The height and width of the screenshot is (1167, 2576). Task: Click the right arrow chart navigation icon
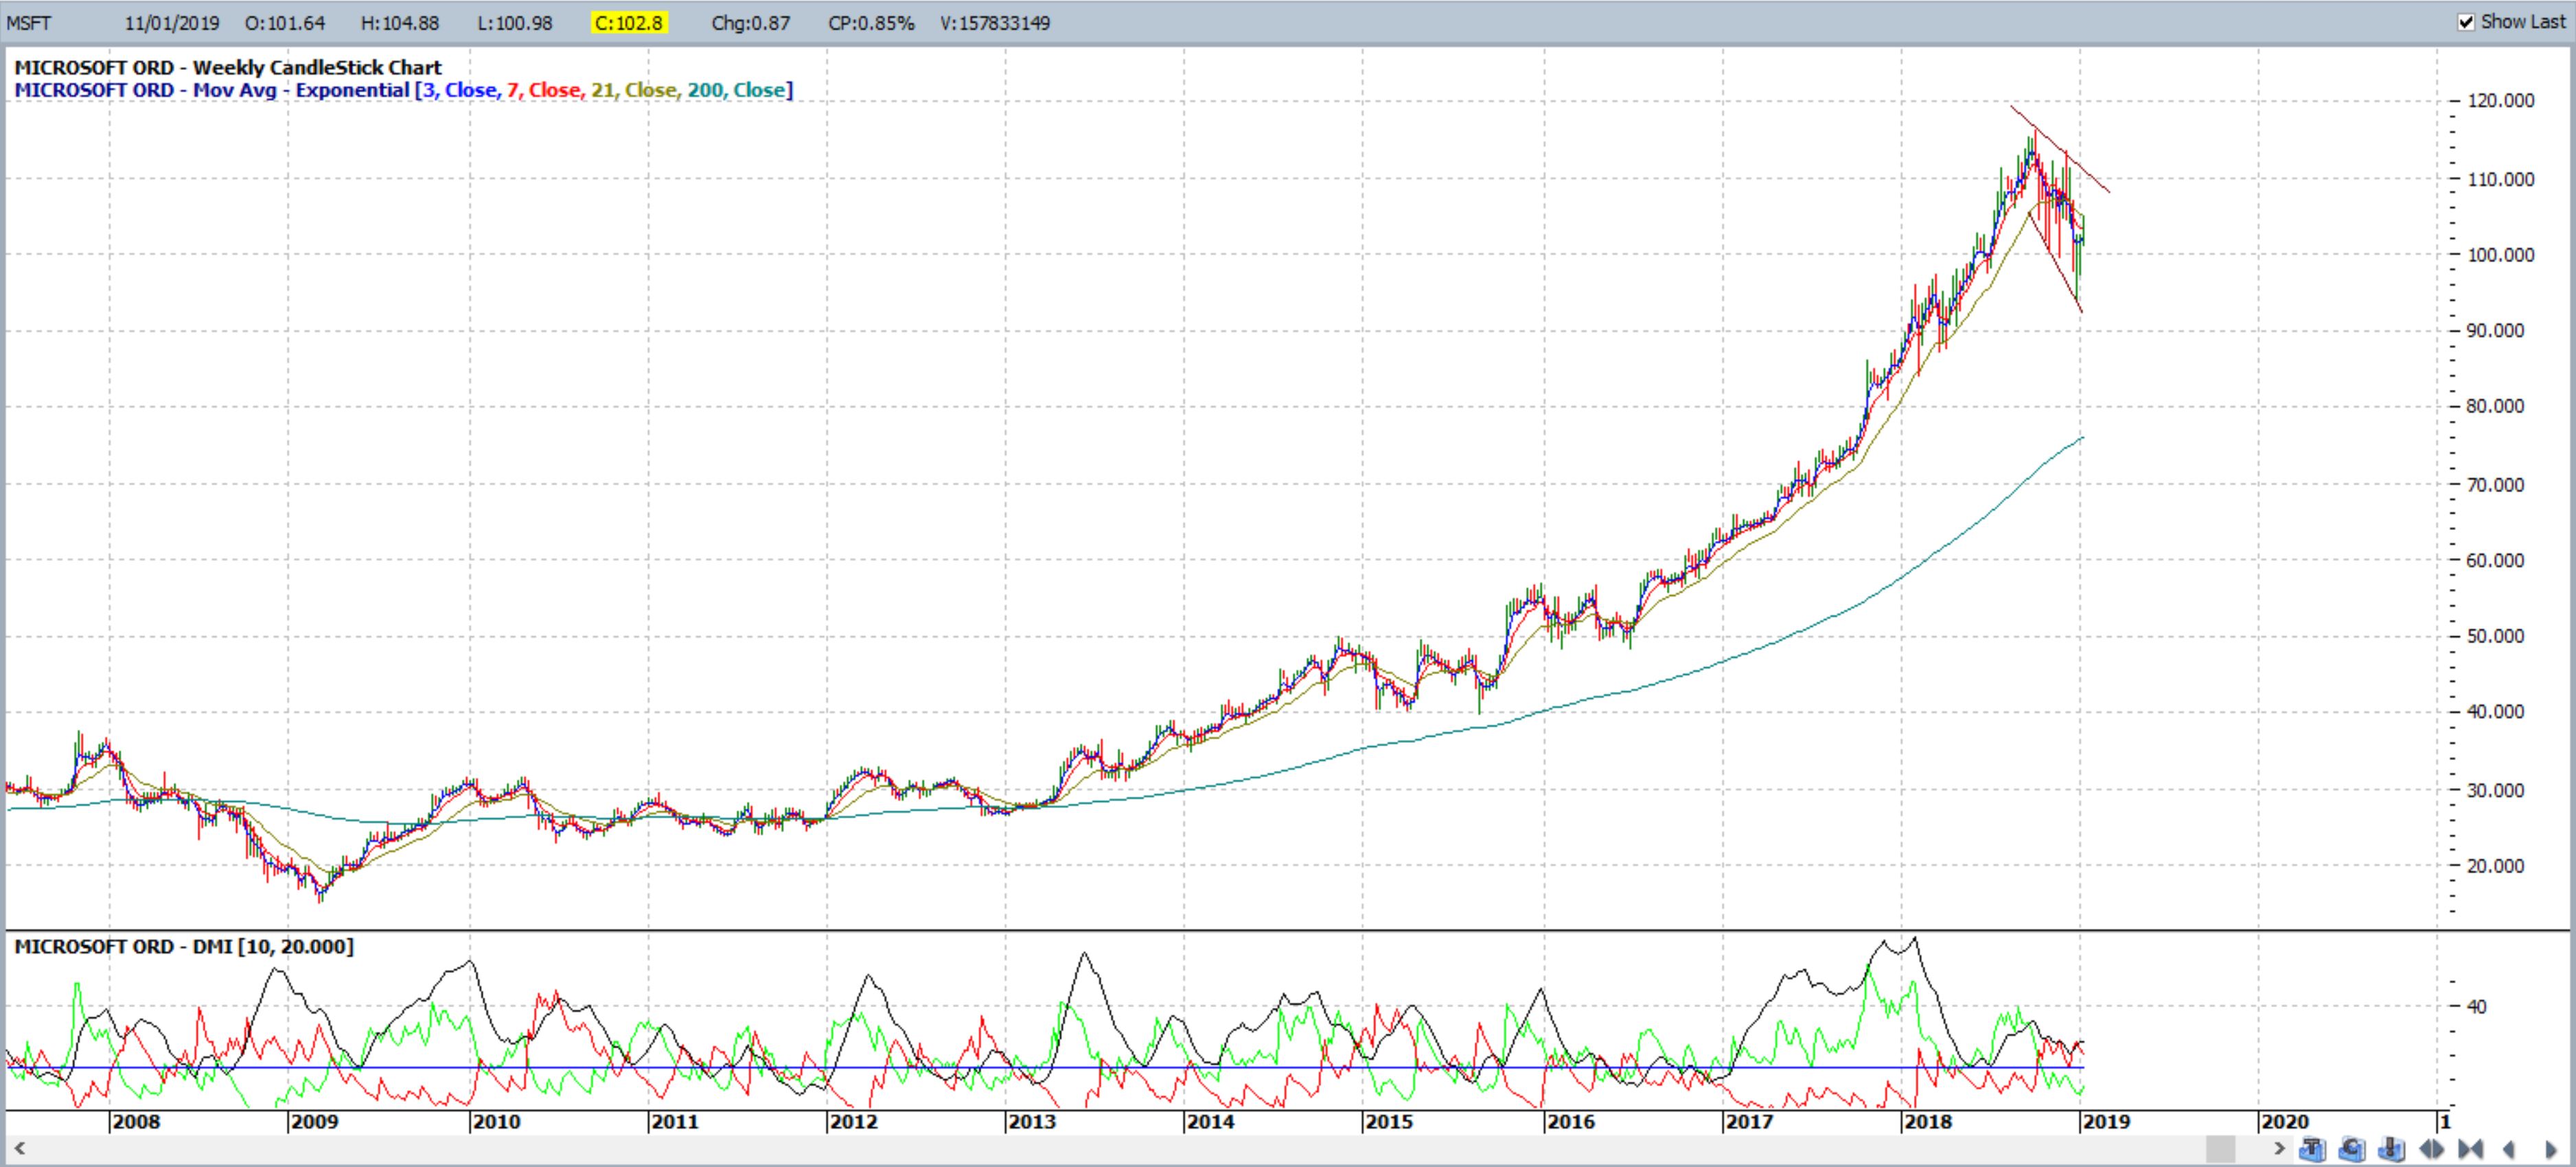2551,1149
